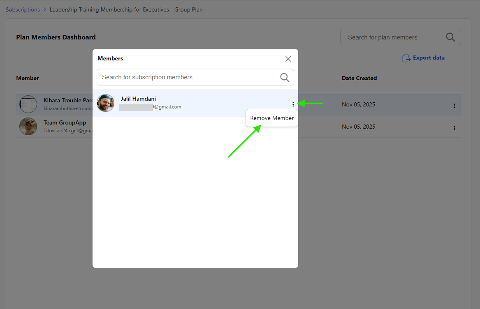This screenshot has height=309, width=480.
Task: Click the Nov 05, 2025 date in Kihara row
Action: [x=359, y=104]
